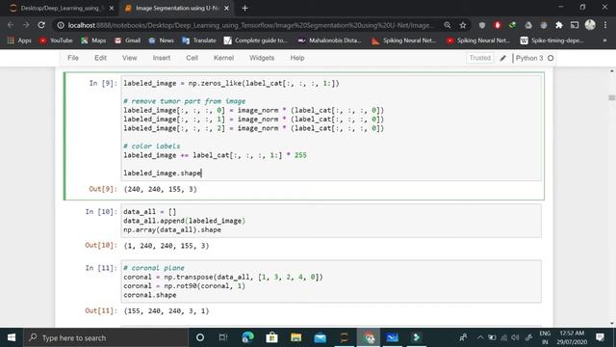Open the Insert menu
616x347 pixels.
pos(162,58)
